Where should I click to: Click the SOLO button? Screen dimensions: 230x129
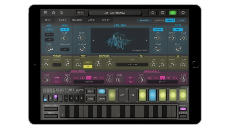[90, 91]
